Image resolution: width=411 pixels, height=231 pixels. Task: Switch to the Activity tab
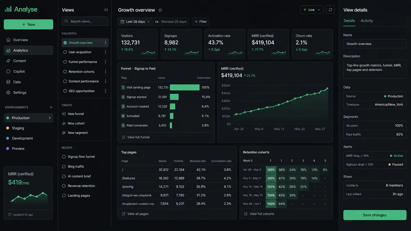(x=367, y=21)
